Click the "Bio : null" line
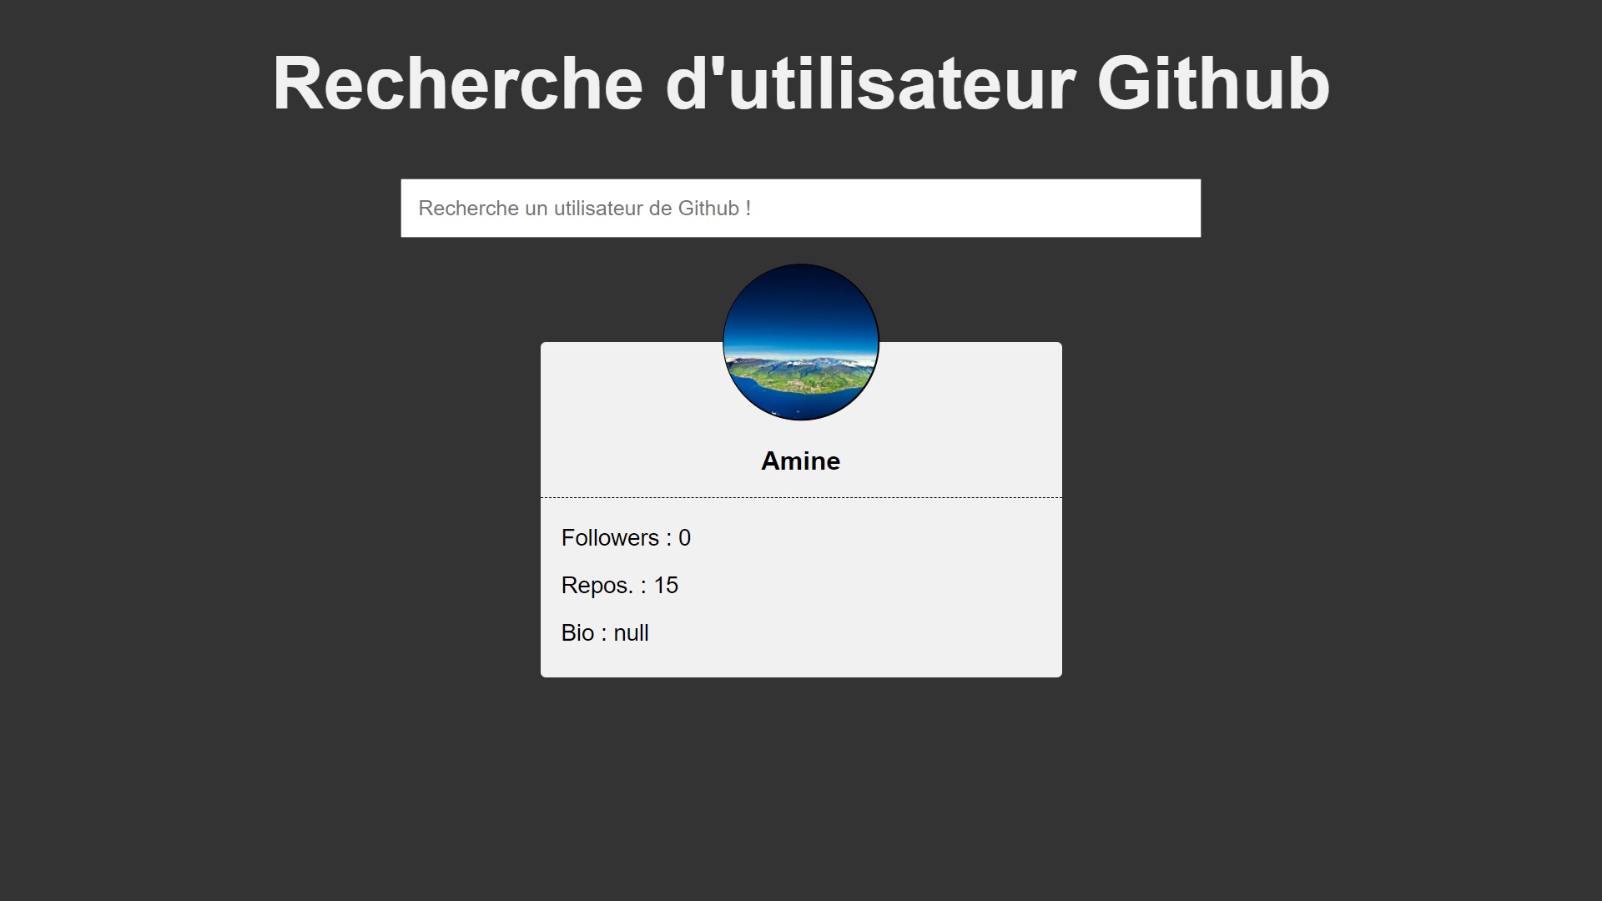The height and width of the screenshot is (901, 1602). pyautogui.click(x=604, y=633)
